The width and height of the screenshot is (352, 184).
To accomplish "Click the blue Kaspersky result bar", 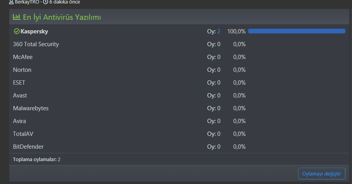I will (297, 31).
